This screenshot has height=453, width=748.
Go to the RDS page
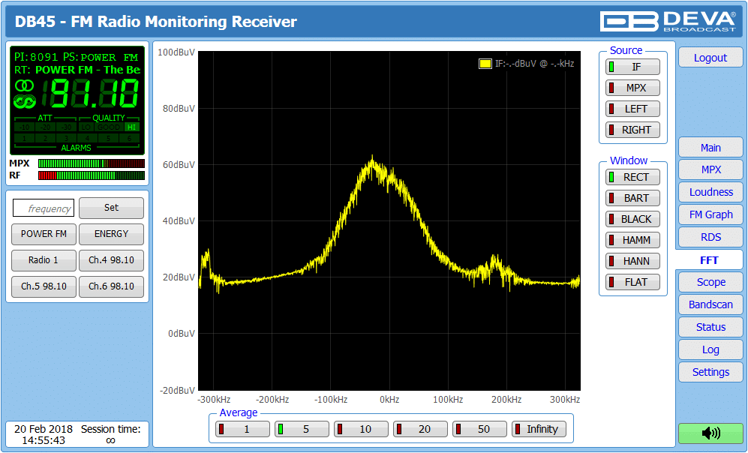710,237
